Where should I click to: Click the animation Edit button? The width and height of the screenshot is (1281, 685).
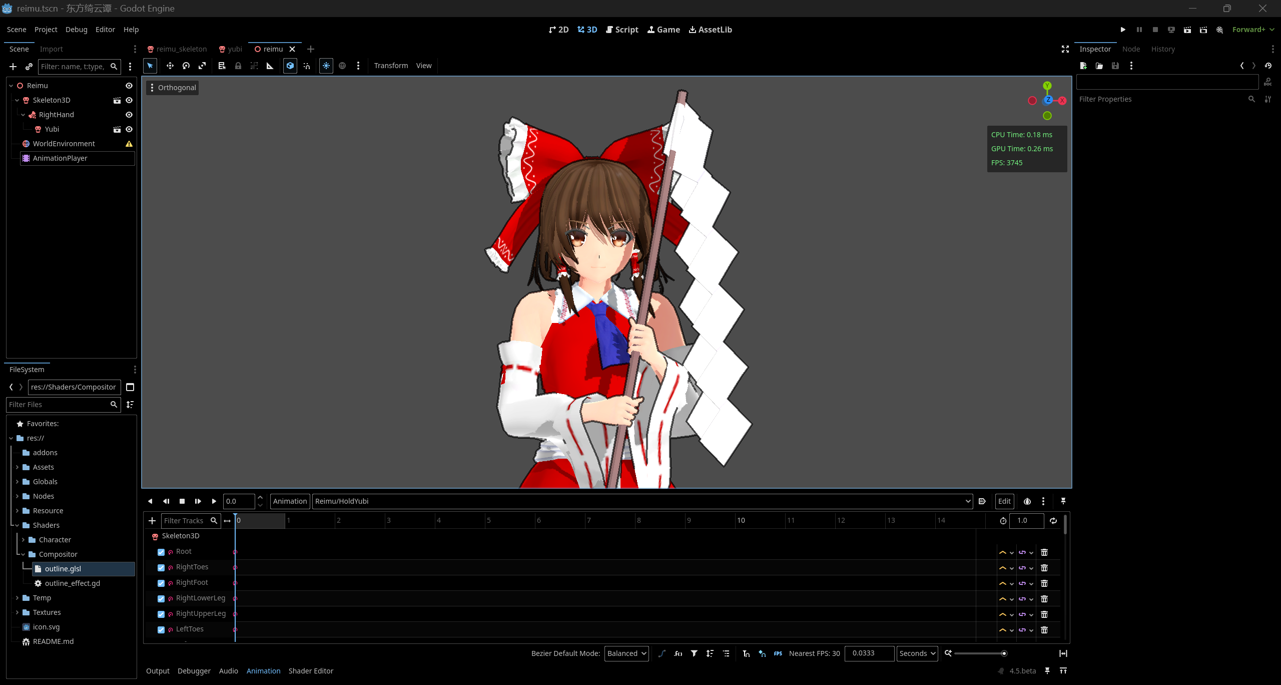(x=1004, y=501)
